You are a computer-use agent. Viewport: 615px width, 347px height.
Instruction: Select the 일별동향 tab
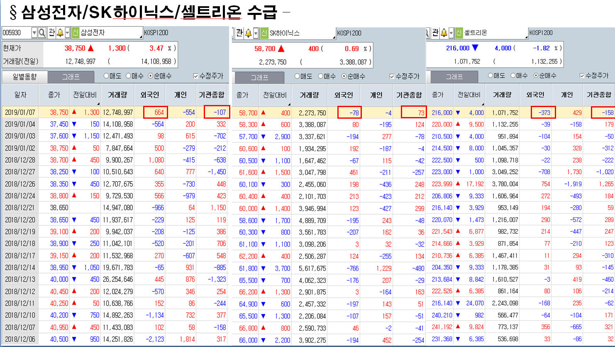pos(24,77)
